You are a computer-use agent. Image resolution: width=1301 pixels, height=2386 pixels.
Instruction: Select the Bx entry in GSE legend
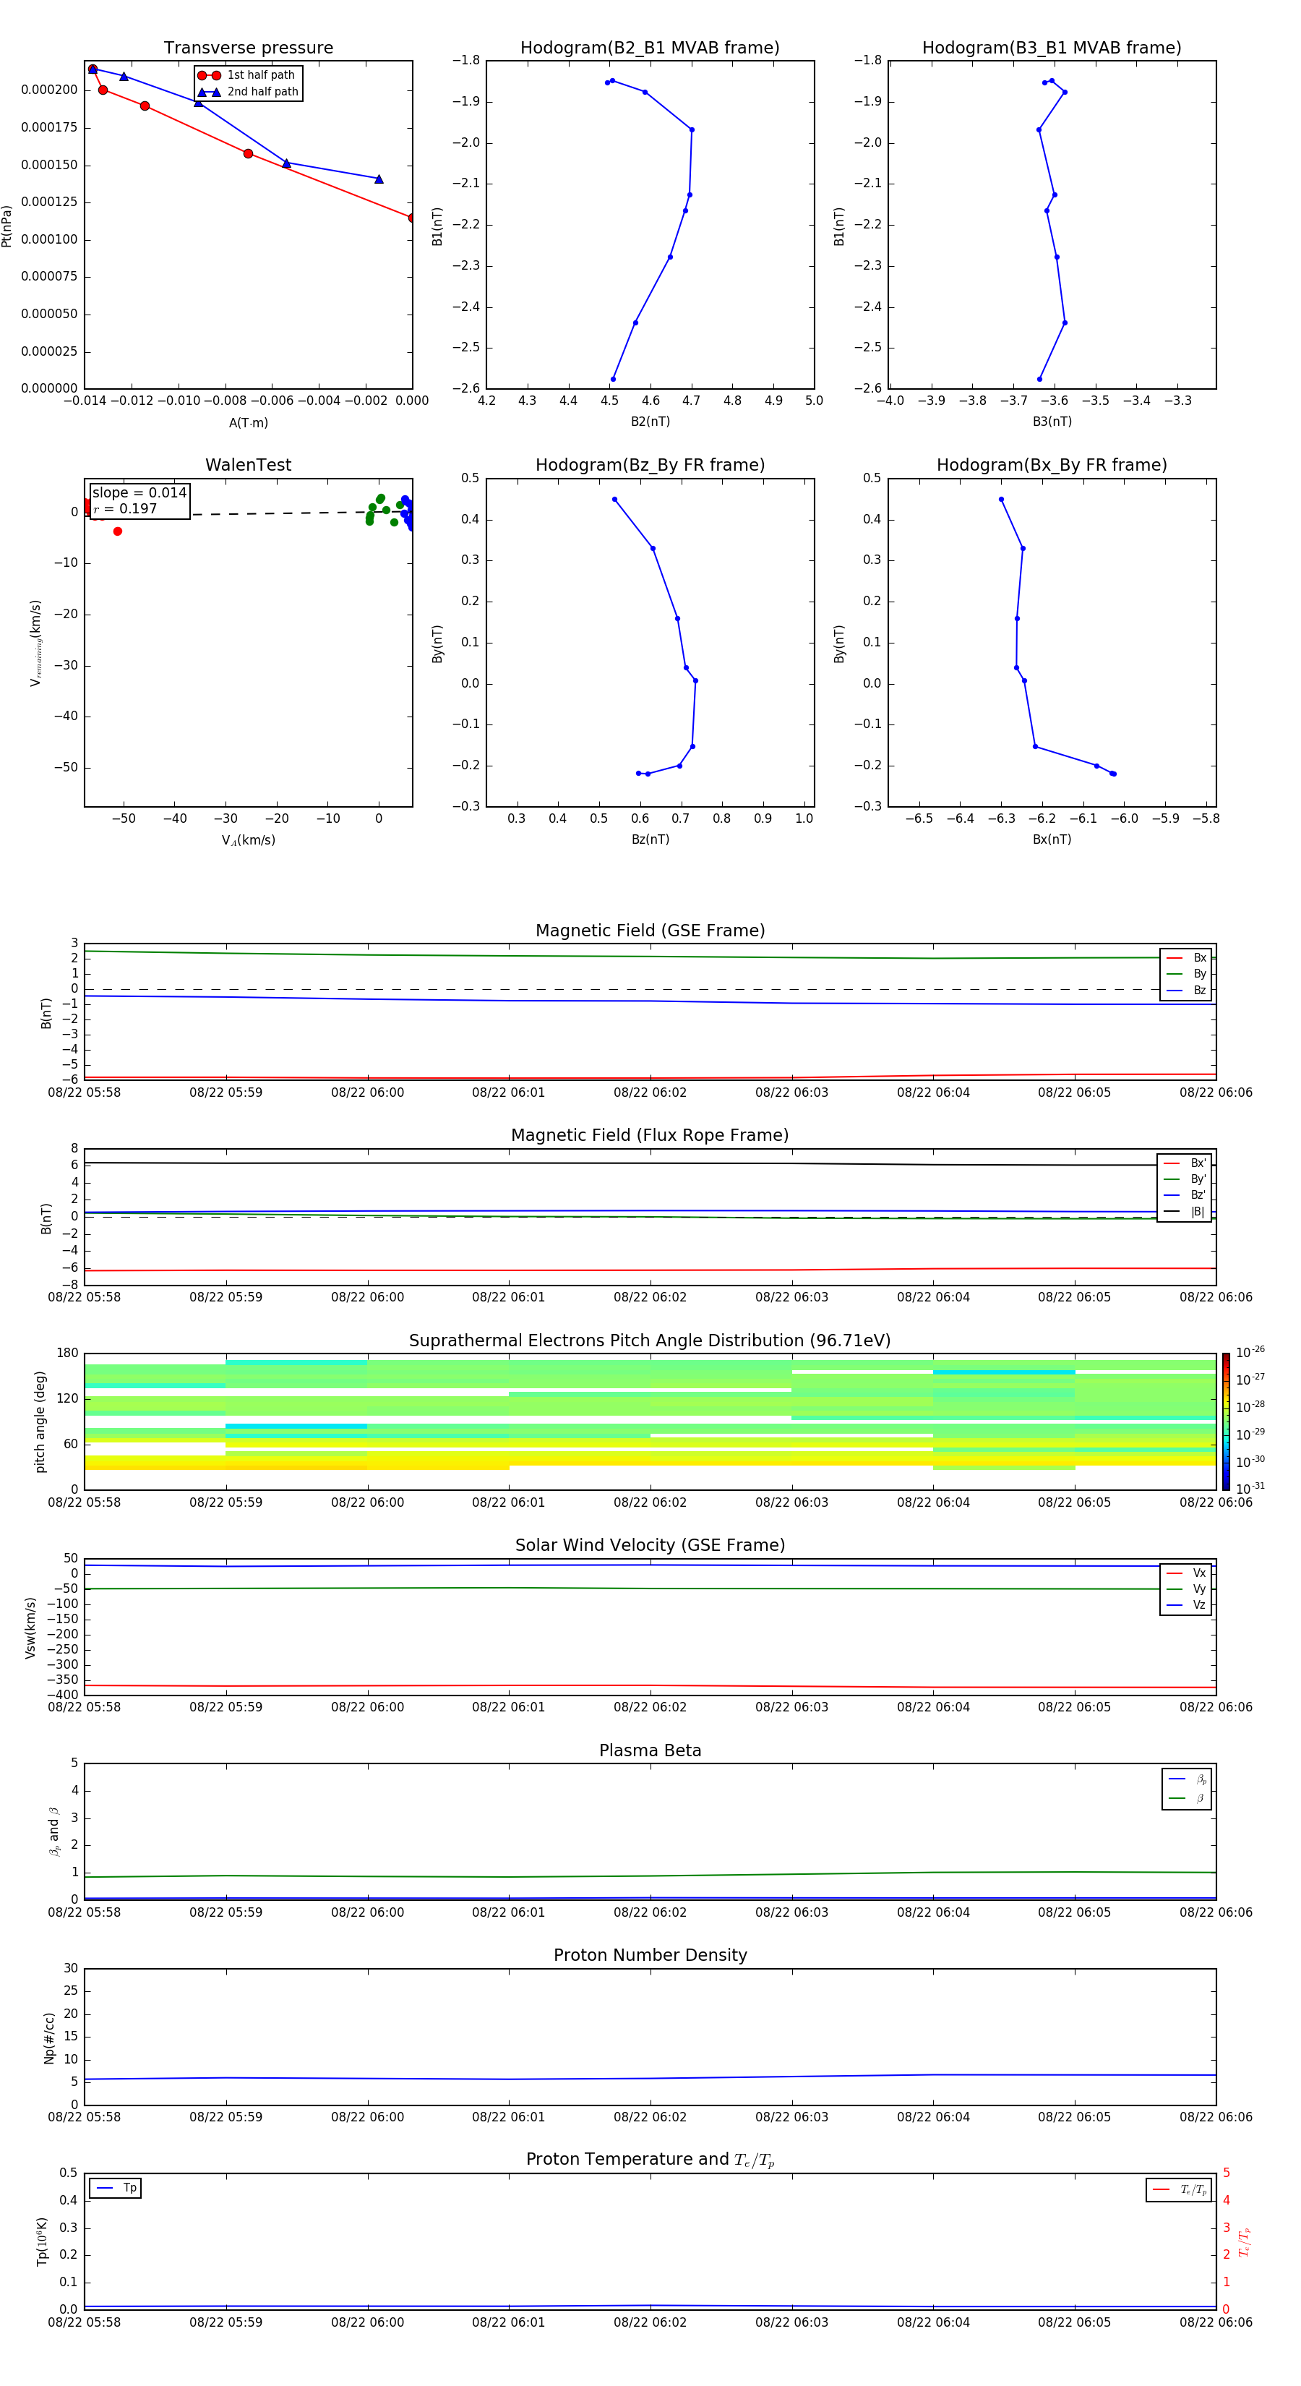[1186, 958]
